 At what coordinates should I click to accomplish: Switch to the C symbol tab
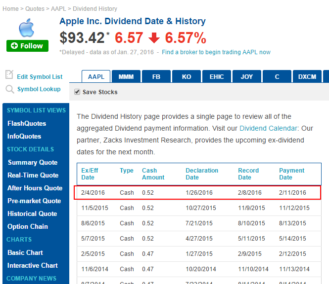tap(277, 76)
